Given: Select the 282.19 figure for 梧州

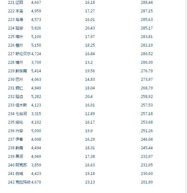Looking at the screenshot, I should click(147, 45).
